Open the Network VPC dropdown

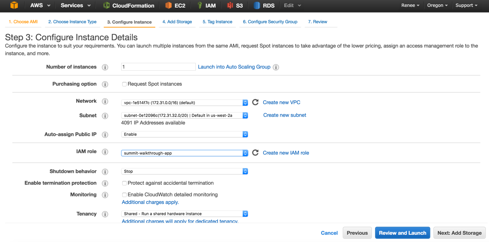(x=185, y=103)
